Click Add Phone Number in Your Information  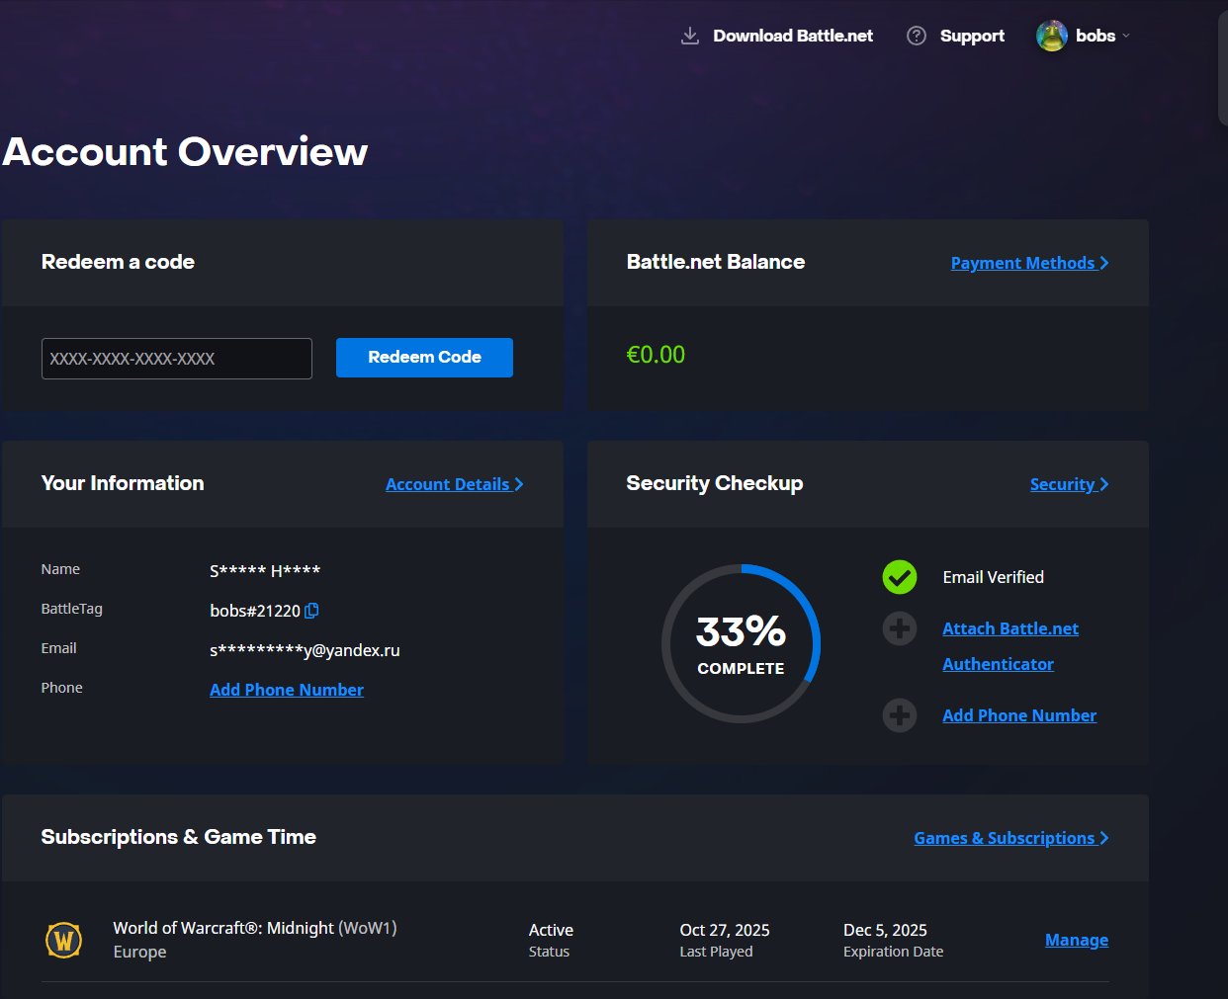[x=287, y=690]
